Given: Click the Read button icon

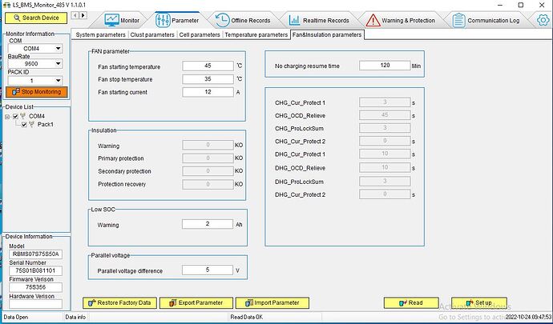Looking at the screenshot, I should pyautogui.click(x=403, y=303).
